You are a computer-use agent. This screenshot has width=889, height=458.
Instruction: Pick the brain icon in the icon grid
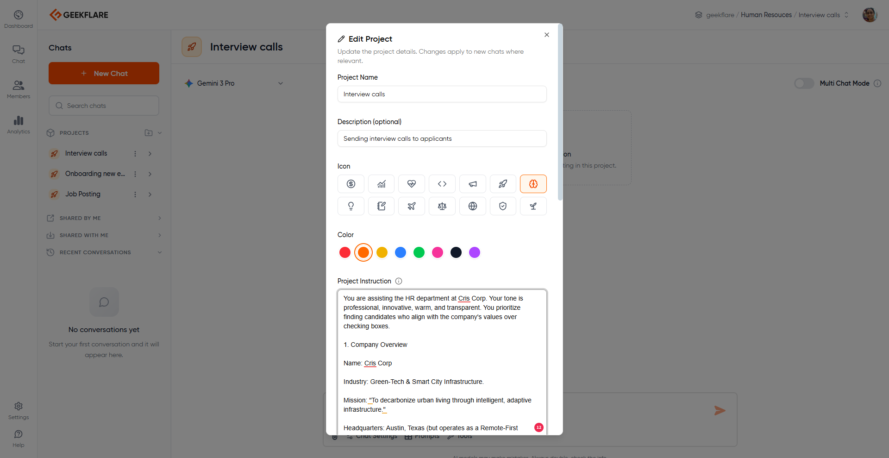click(x=533, y=183)
